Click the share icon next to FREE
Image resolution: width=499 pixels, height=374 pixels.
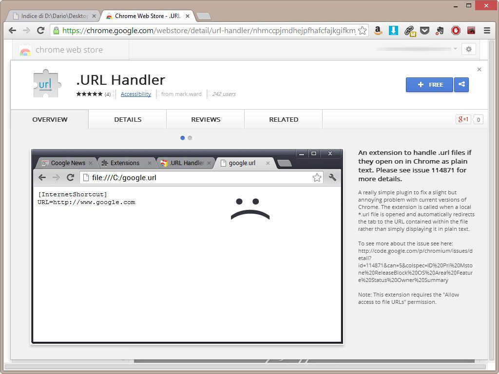[461, 85]
